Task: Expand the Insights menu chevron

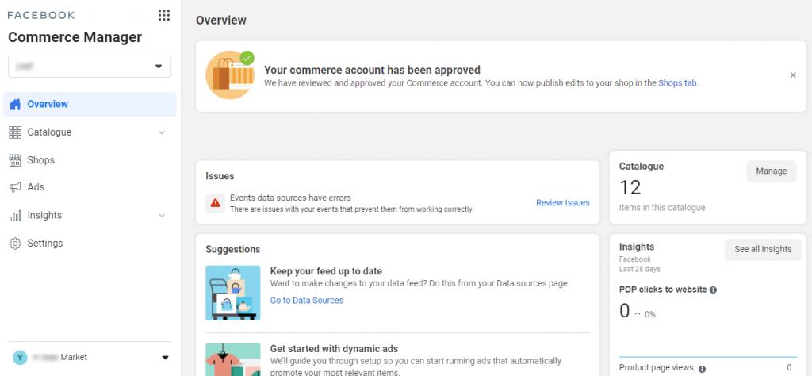Action: (162, 216)
